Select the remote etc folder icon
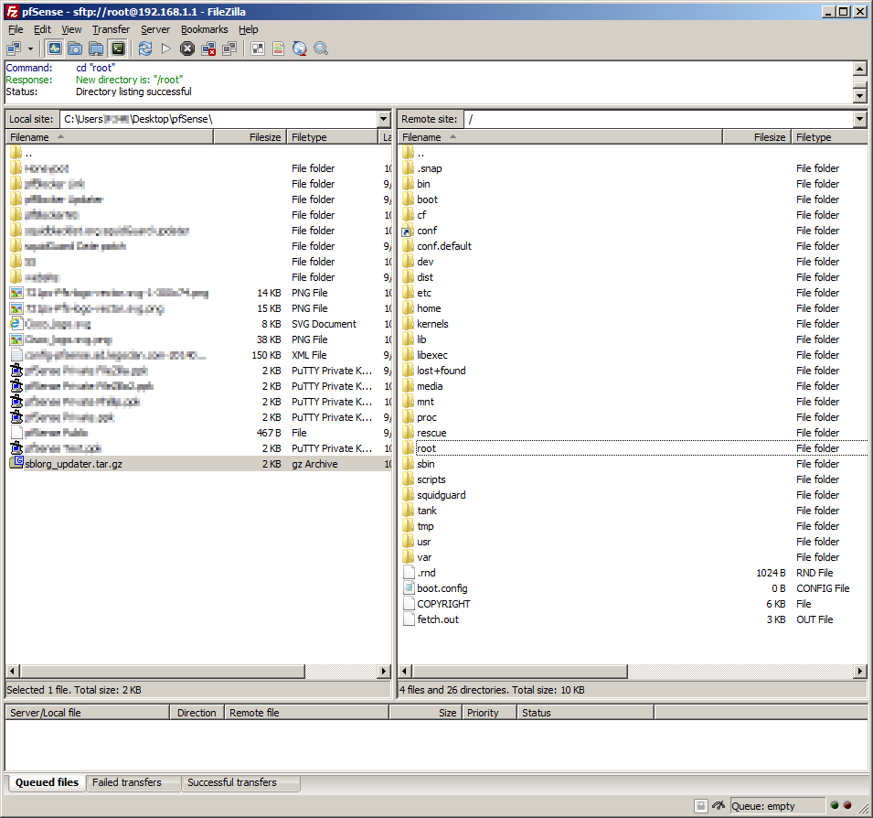873x818 pixels. click(x=408, y=293)
